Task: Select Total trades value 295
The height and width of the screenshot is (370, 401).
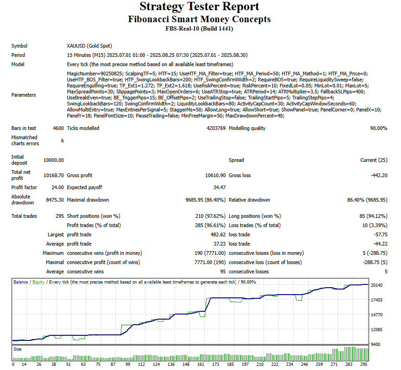Action: point(60,216)
